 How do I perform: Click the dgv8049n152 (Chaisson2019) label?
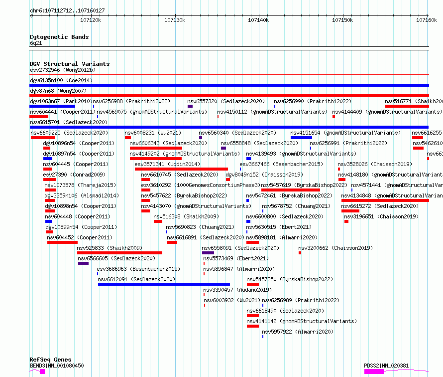264,175
